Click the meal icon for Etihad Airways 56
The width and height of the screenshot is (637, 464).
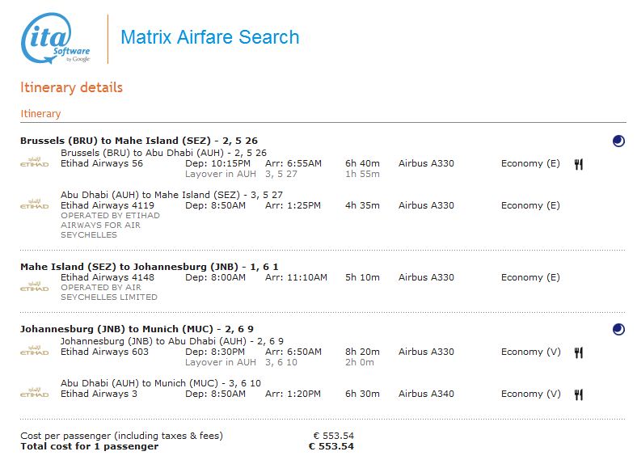[x=579, y=164]
